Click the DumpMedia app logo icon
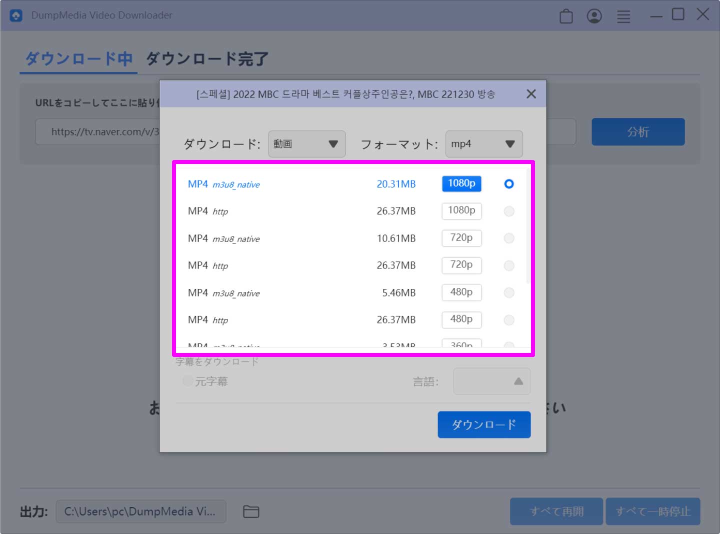 tap(16, 15)
